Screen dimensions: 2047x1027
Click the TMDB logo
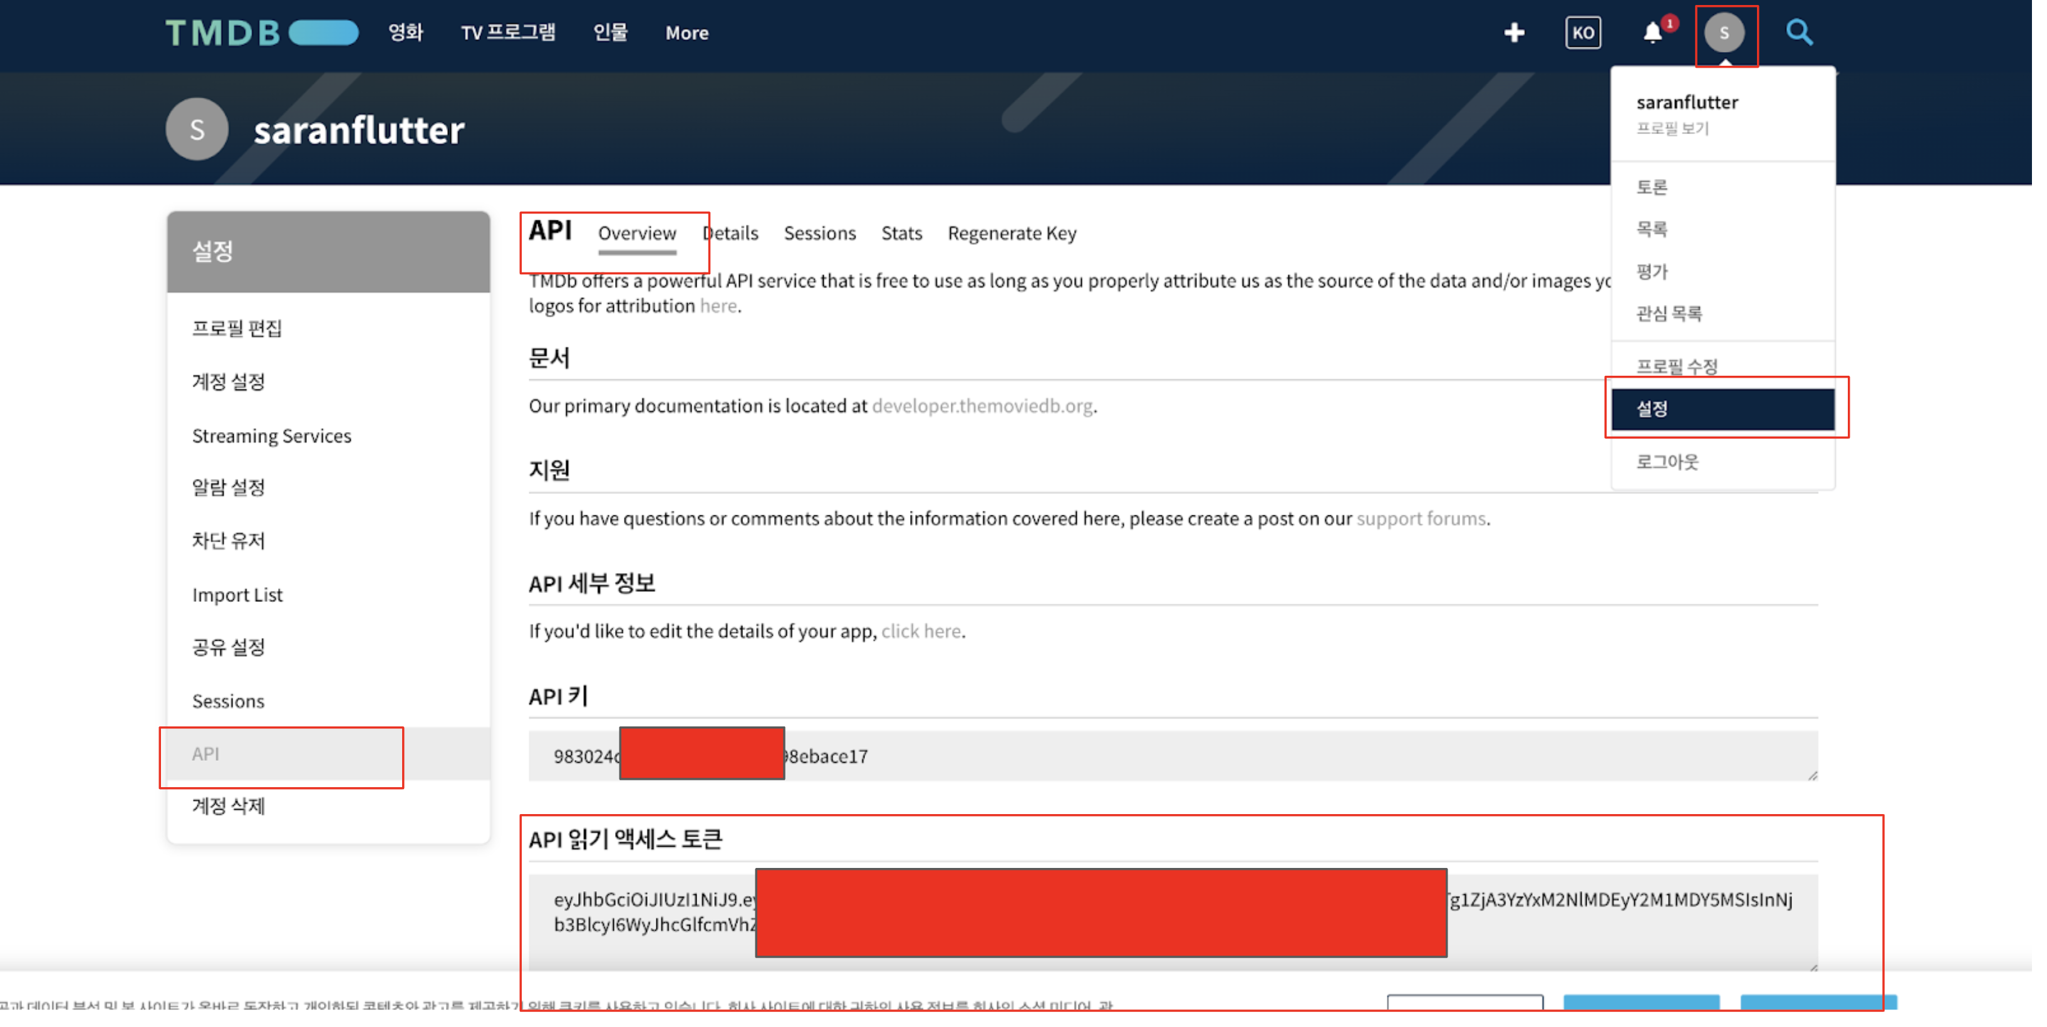[x=261, y=33]
